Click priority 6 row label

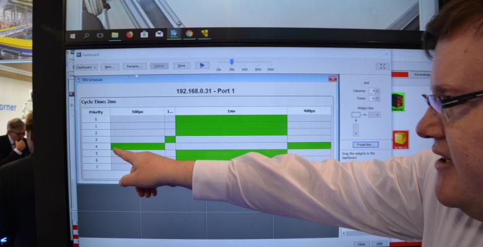[x=96, y=161]
